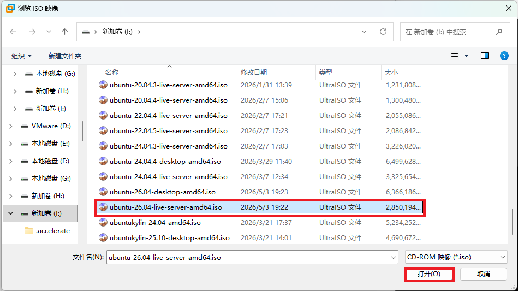The height and width of the screenshot is (291, 518).
Task: Select ubuntu-26.04-live-server-amd64.iso icon
Action: coord(103,207)
